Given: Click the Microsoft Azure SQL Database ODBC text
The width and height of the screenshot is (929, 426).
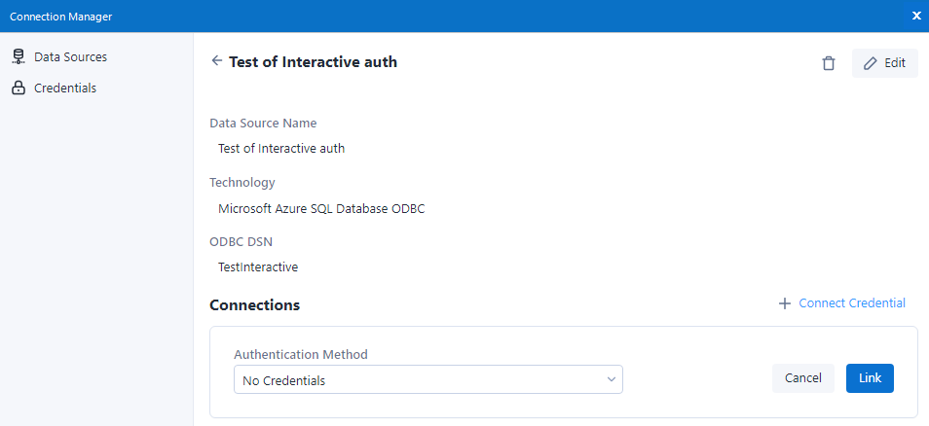Looking at the screenshot, I should click(321, 208).
